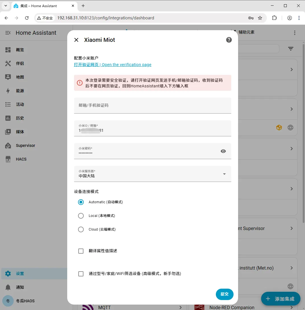Click the Add Integration button
Image resolution: width=305 pixels, height=310 pixels.
point(281,299)
